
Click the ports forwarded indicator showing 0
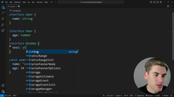[x=15, y=96]
